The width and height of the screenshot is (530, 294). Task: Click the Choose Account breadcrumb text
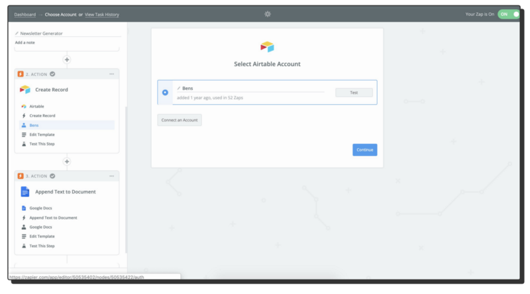(60, 15)
